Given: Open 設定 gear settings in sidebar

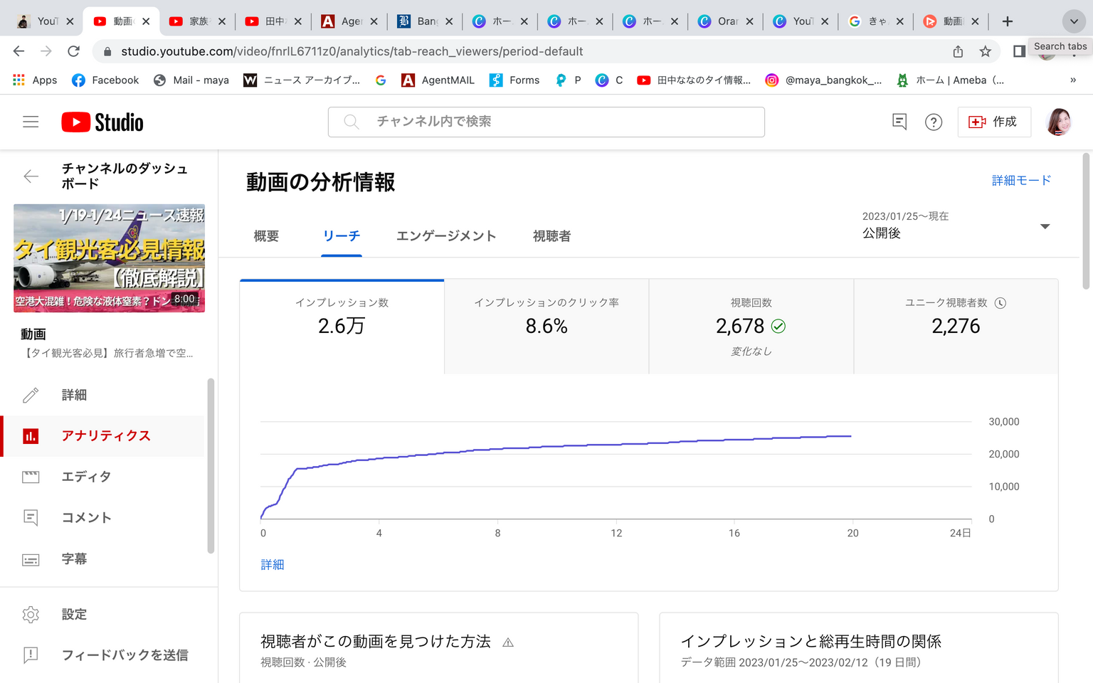Looking at the screenshot, I should point(73,614).
